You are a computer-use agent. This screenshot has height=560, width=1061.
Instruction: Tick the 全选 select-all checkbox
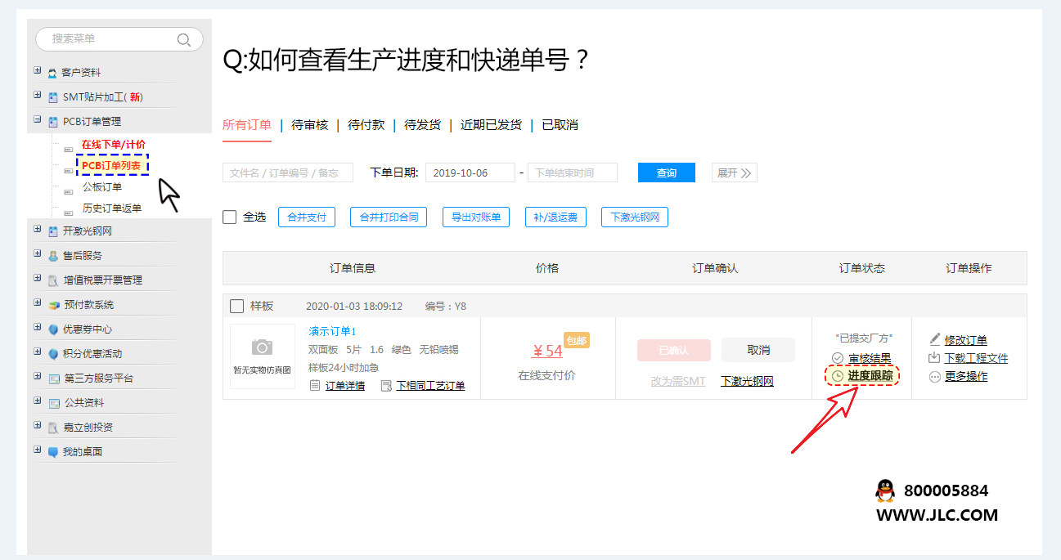click(230, 217)
